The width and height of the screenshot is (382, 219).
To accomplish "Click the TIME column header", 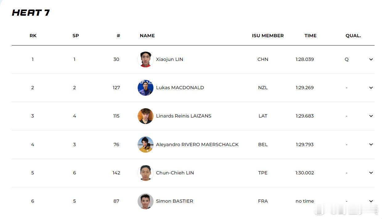I will tap(310, 36).
